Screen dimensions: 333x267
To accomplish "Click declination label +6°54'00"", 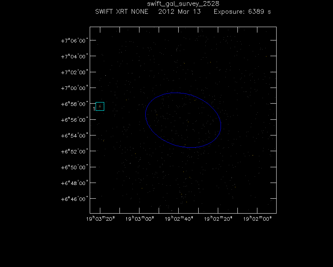I will pos(74,135).
